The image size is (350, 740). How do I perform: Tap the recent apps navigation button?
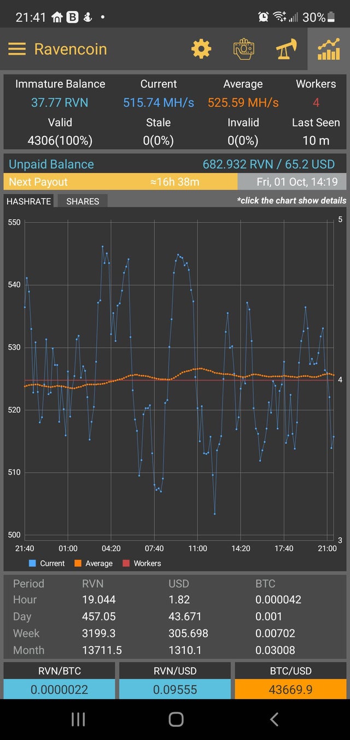[78, 719]
